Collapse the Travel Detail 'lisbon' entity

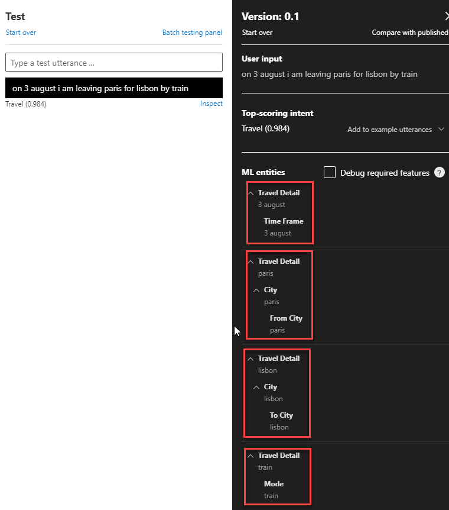(250, 359)
